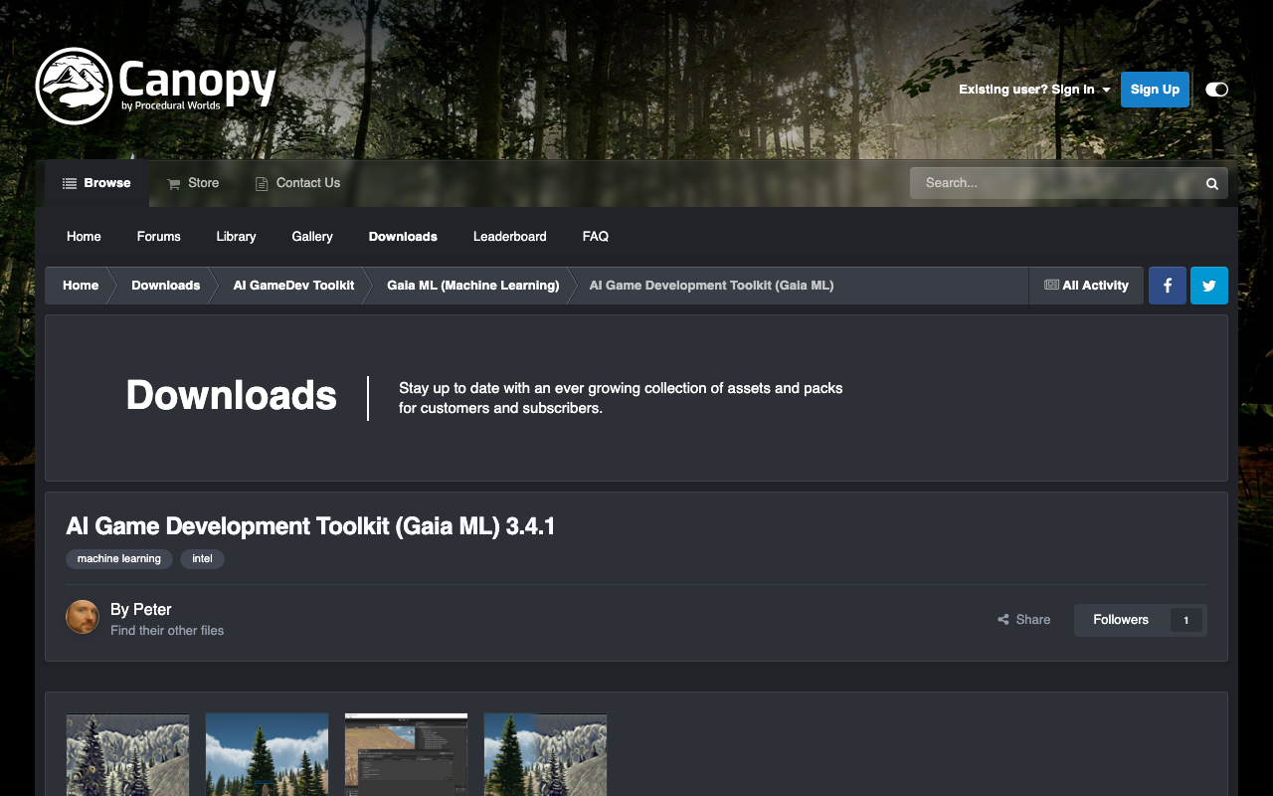
Task: Click AI GameDev Toolkit breadcrumb
Action: coord(293,286)
